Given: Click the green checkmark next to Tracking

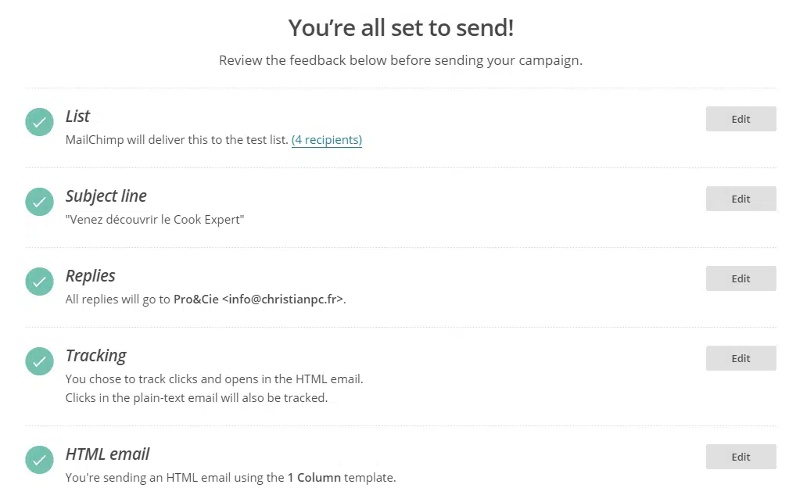Looking at the screenshot, I should pyautogui.click(x=39, y=361).
